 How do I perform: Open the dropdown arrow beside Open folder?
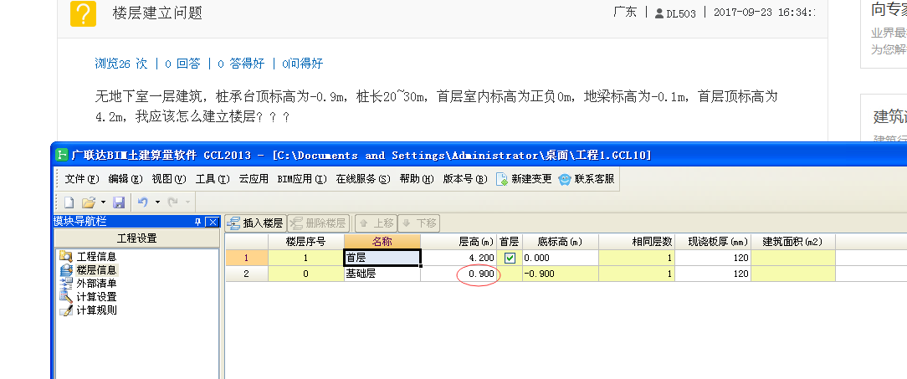point(103,202)
